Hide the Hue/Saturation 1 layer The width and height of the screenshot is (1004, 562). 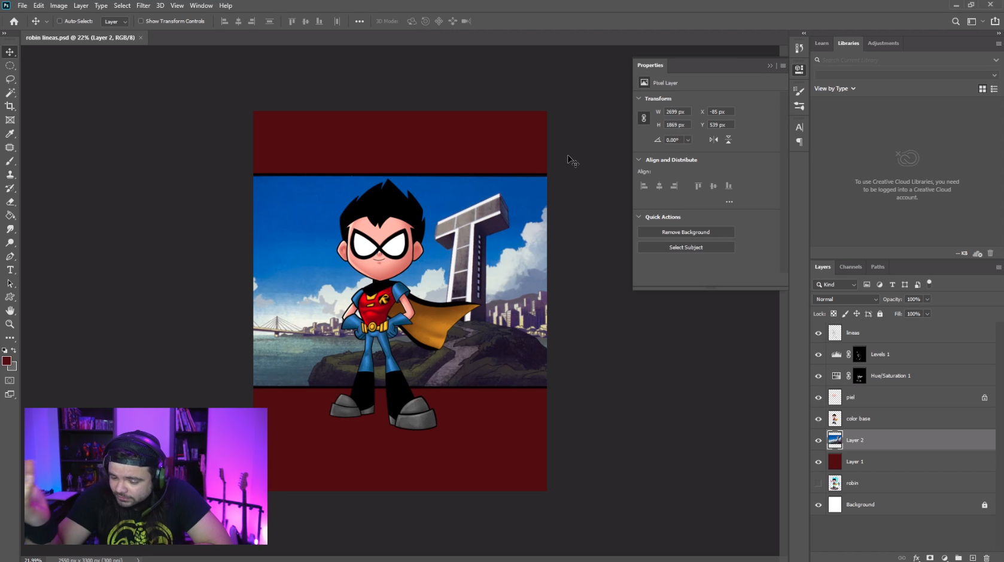pyautogui.click(x=819, y=376)
